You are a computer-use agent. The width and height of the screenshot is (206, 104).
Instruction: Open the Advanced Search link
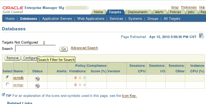[x=84, y=48]
